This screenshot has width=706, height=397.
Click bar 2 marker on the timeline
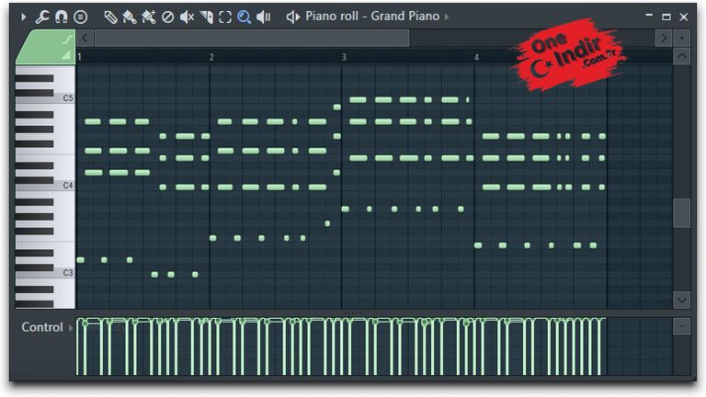coord(211,57)
